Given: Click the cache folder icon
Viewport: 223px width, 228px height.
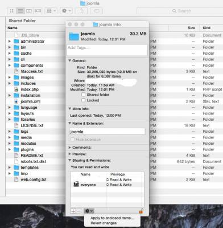Looking at the screenshot, I should pos(16,53).
